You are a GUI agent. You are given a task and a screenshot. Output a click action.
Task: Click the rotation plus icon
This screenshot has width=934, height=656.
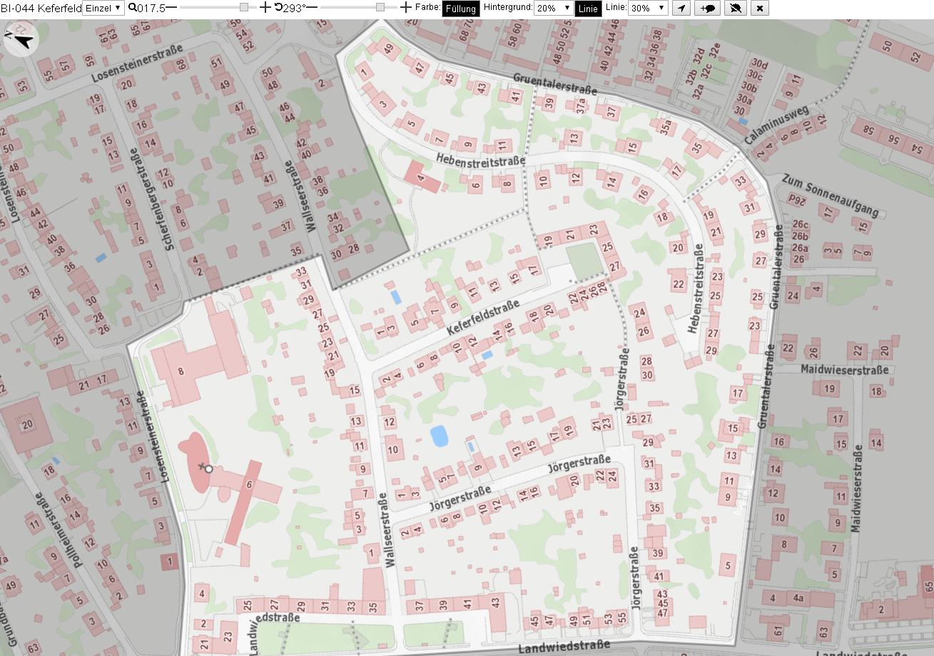click(405, 7)
